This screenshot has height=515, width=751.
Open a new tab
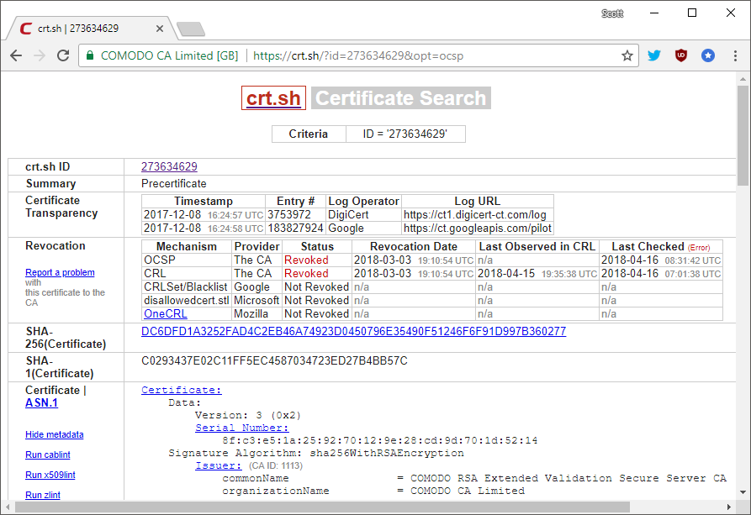pos(191,29)
